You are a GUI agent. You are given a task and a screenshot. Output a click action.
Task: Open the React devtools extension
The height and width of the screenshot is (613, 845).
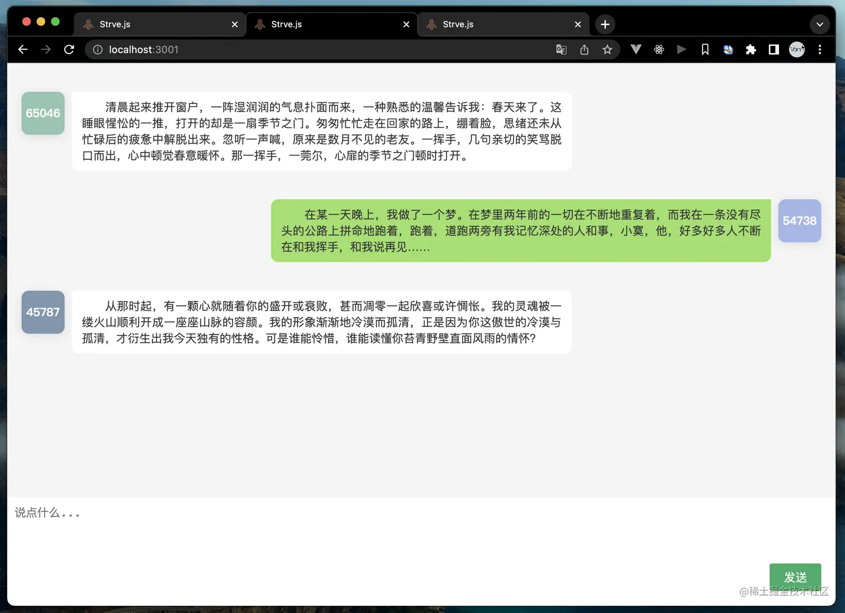[659, 50]
